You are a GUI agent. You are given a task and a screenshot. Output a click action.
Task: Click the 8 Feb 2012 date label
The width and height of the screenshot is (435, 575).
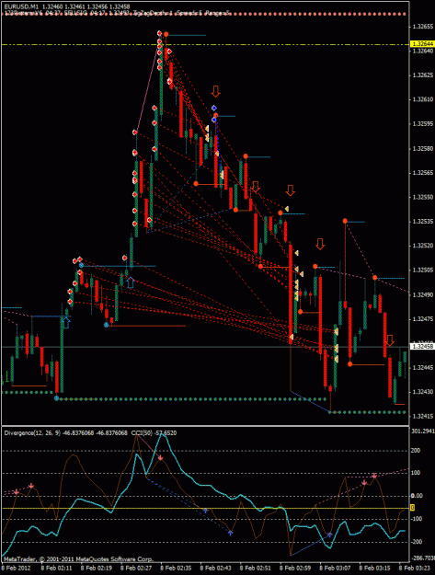point(17,568)
